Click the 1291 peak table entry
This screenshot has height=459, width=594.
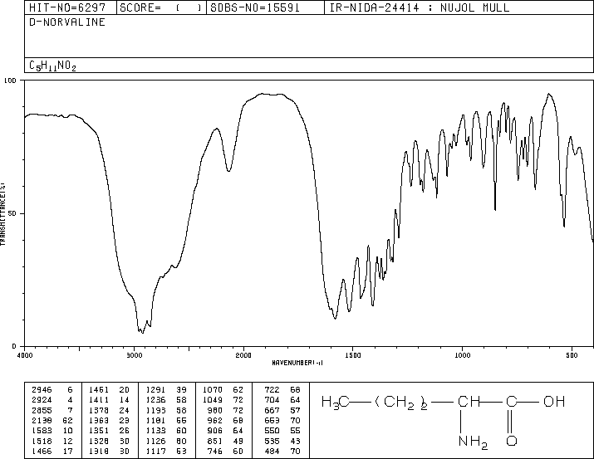pos(155,390)
